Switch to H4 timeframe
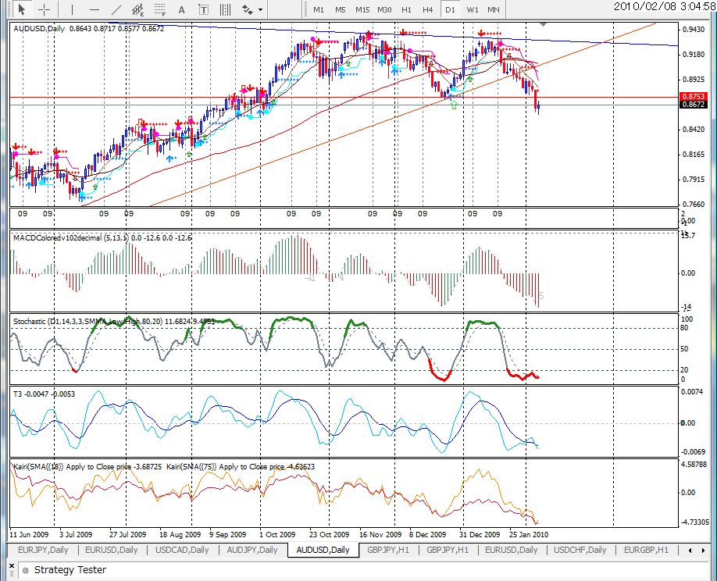The height and width of the screenshot is (581, 717). click(428, 9)
